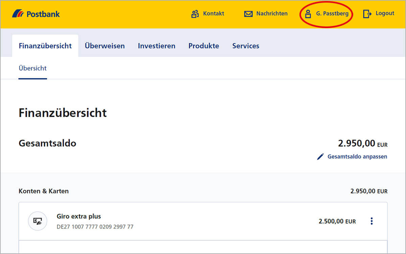Click the 2.500,00 EUR account balance
406x254 pixels.
coord(337,221)
